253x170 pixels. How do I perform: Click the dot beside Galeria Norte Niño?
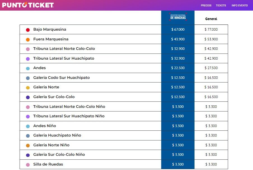28,145
